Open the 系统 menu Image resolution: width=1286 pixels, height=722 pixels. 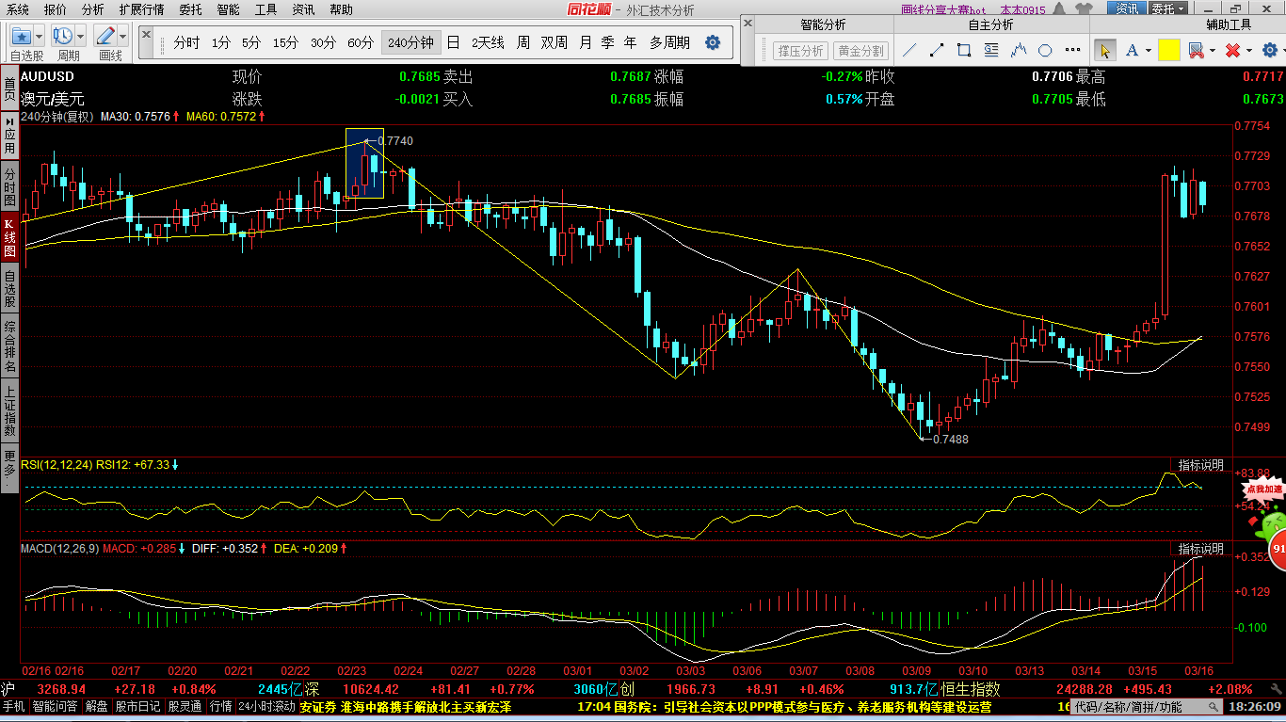pos(18,9)
